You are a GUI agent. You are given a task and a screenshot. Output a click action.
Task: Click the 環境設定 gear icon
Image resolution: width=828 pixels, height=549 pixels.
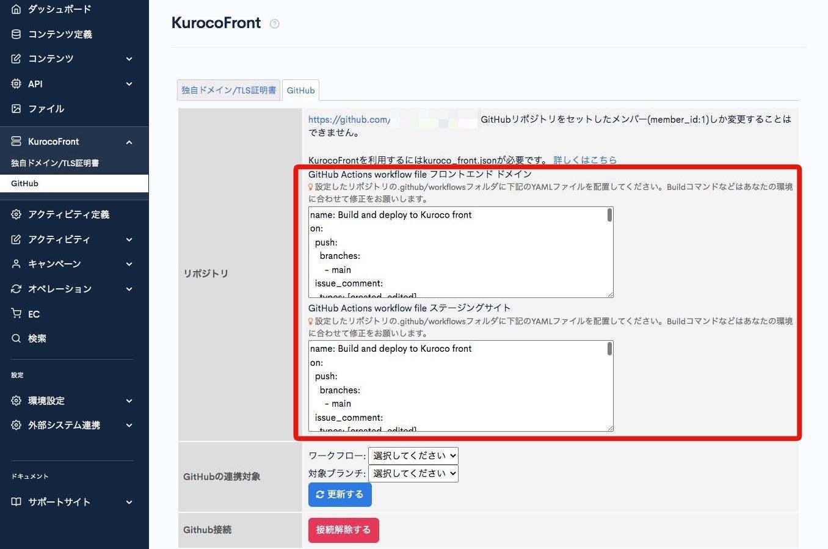[16, 401]
